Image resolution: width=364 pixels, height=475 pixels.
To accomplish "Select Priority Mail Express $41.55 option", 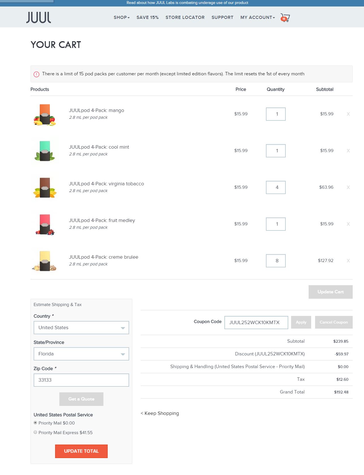I will 35,432.
